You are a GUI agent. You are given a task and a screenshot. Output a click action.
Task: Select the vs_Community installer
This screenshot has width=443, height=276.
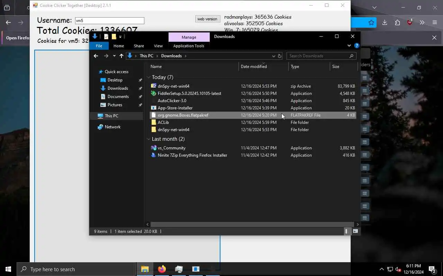tap(253, 148)
